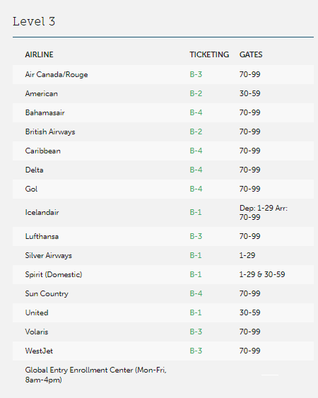Select the Global Entry Enrollment Center row
Screen dimensions: 318x398
tap(163, 375)
